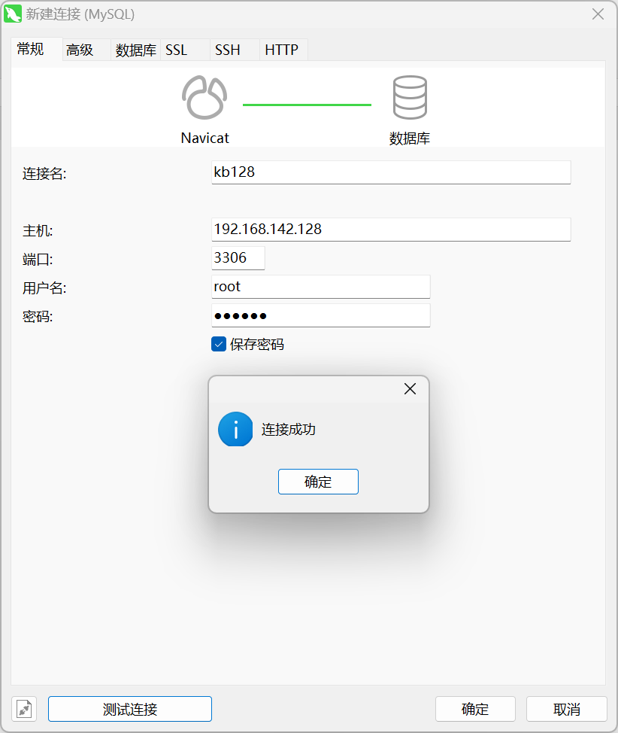Click the 端口: label
The image size is (618, 733).
click(38, 260)
